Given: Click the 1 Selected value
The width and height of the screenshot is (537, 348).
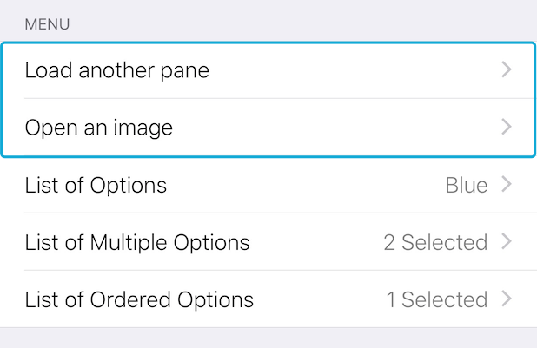Looking at the screenshot, I should (x=437, y=299).
